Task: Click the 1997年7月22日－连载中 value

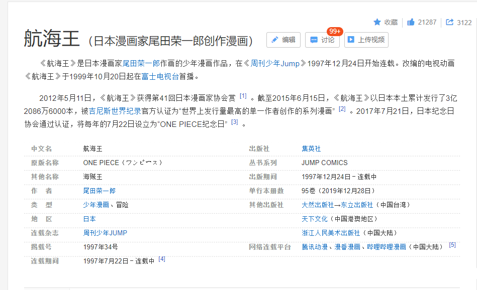Action: (119, 261)
